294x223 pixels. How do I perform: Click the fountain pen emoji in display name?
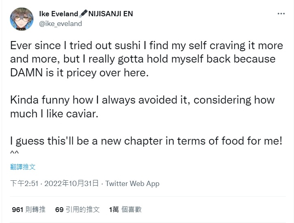[x=83, y=13]
